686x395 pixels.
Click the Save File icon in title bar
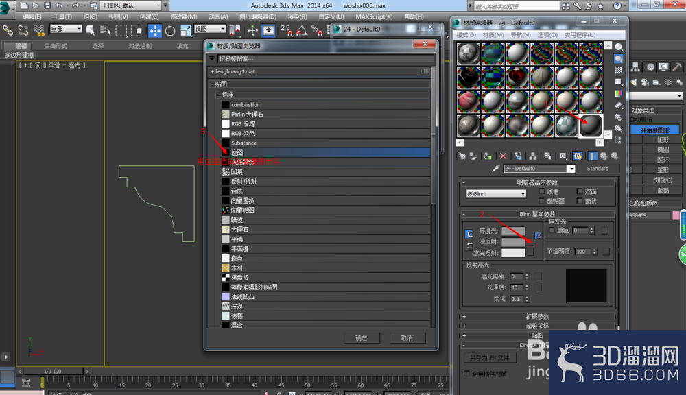click(47, 5)
